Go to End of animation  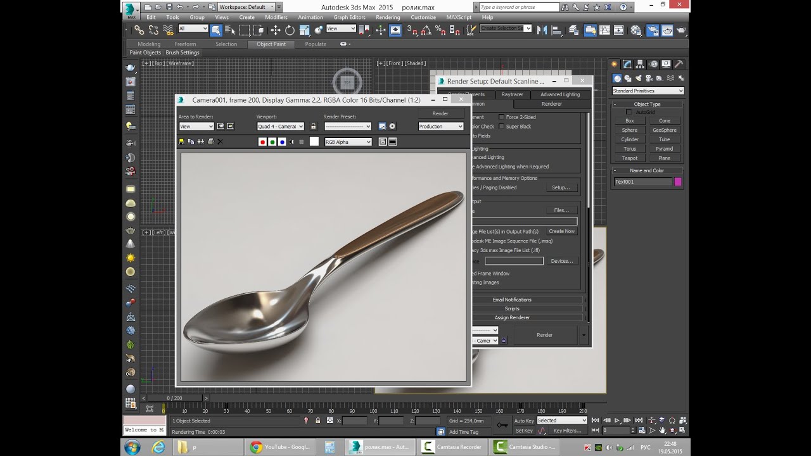(x=638, y=421)
